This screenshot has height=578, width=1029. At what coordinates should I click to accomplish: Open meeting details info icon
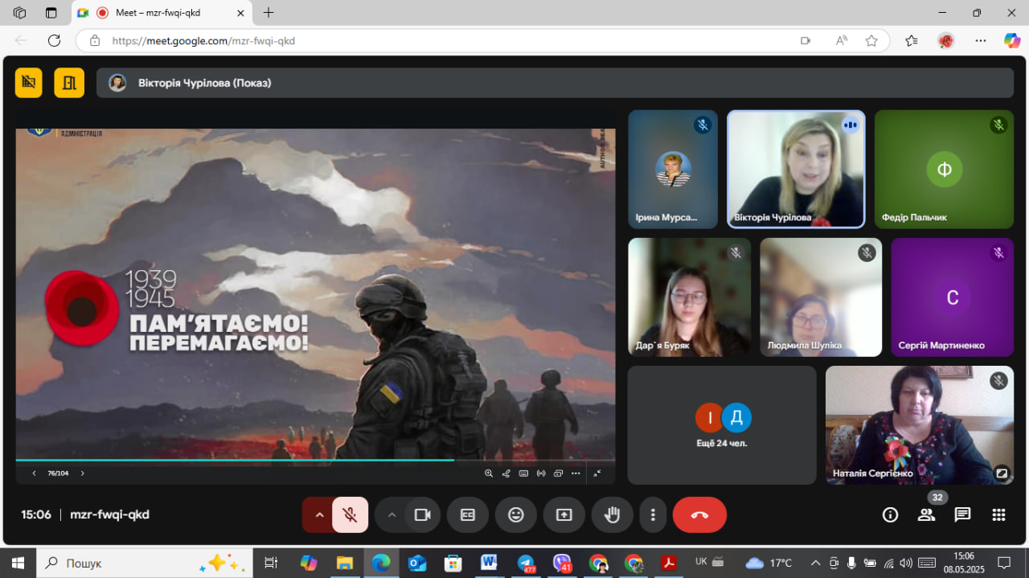click(x=890, y=514)
